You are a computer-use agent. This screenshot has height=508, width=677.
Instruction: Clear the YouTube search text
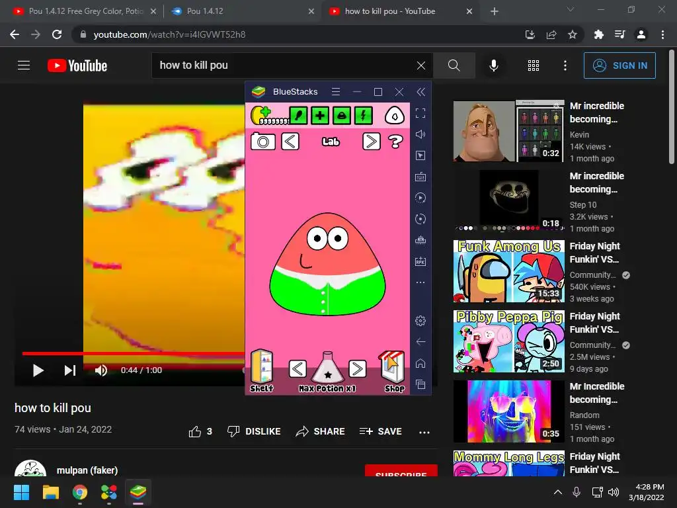click(421, 65)
